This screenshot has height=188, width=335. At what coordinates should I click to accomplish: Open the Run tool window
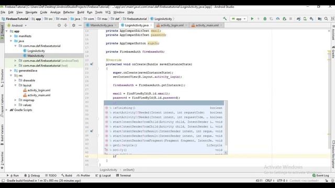point(13,175)
